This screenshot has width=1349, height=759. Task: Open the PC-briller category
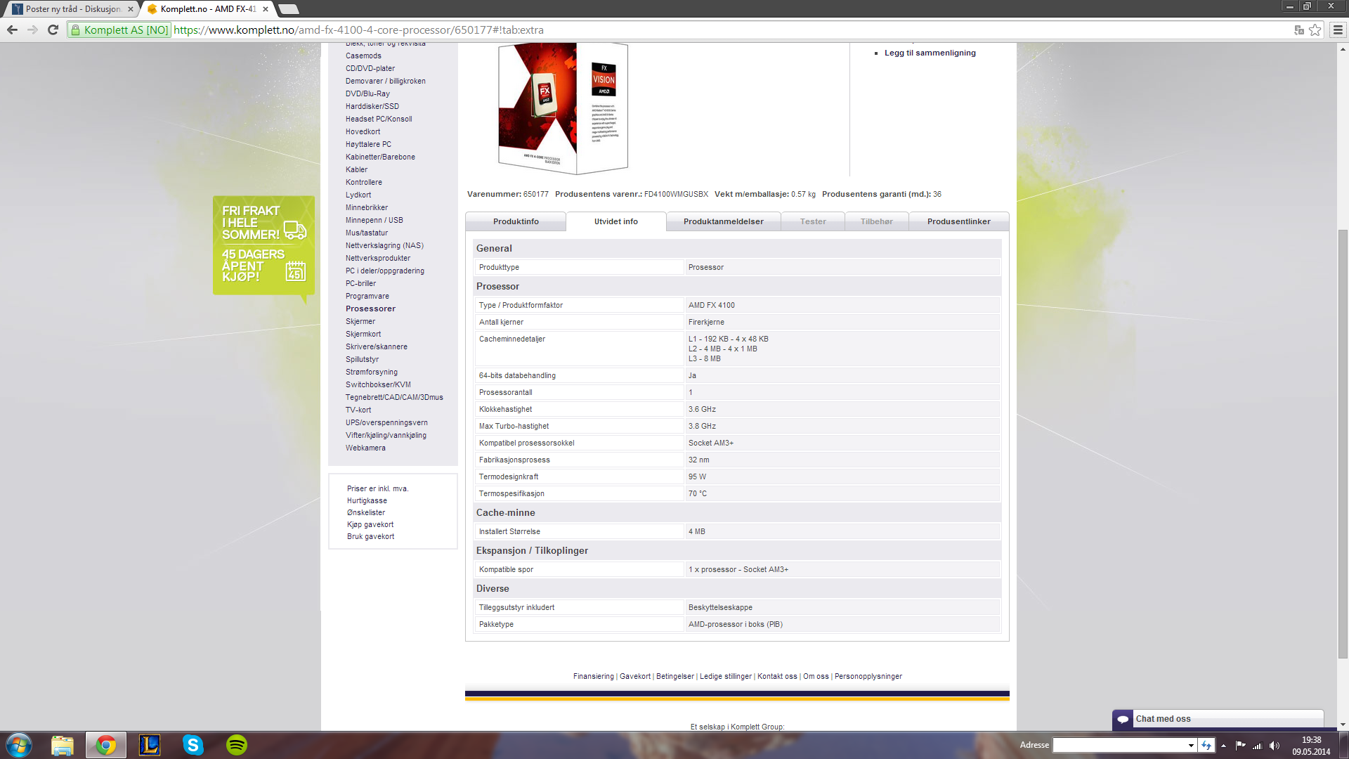click(360, 283)
